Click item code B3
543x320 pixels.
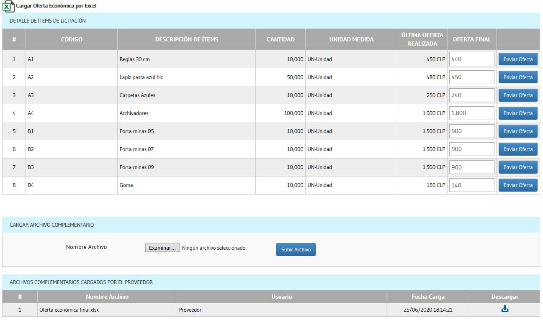pyautogui.click(x=31, y=167)
